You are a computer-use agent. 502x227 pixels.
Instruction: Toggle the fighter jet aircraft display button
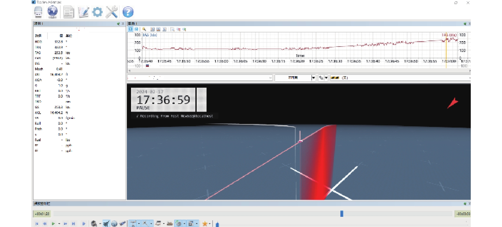click(106, 224)
